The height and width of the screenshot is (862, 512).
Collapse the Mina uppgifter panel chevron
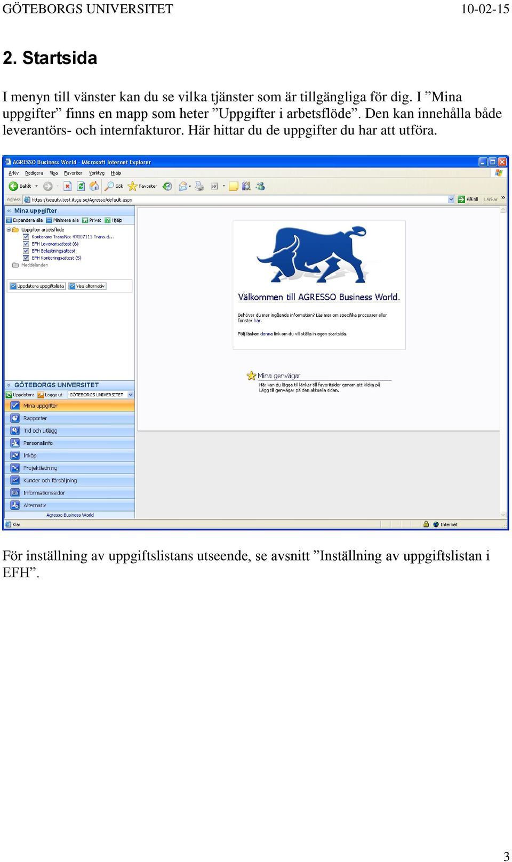9,211
